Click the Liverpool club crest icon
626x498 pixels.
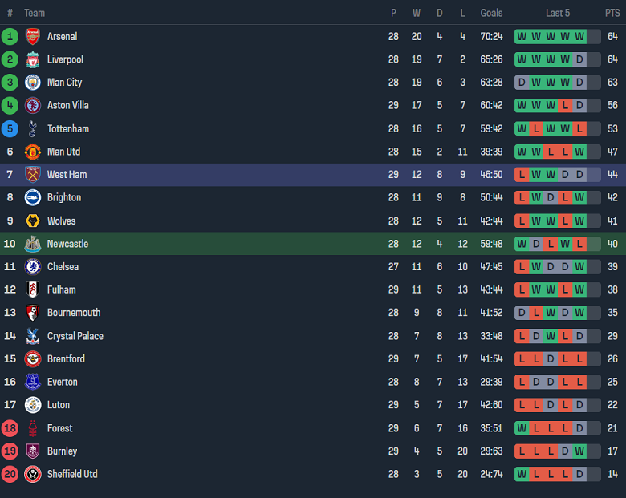[x=32, y=59]
